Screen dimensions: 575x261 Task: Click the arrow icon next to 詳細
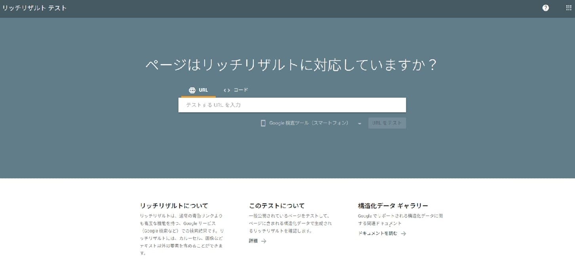coord(264,241)
